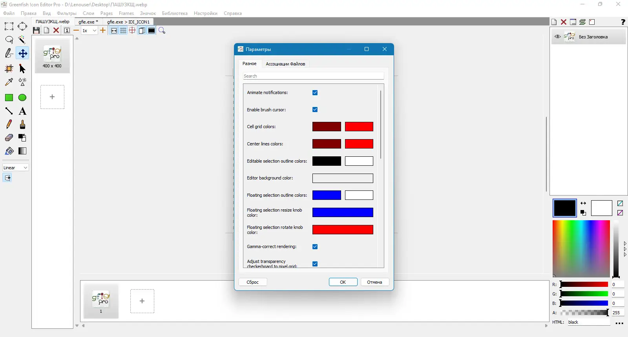Activate the text tool

pyautogui.click(x=22, y=111)
